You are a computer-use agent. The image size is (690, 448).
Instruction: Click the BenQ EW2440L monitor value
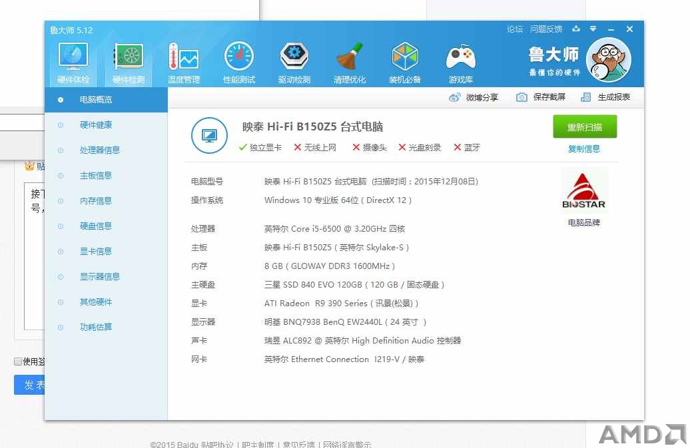[x=346, y=322]
